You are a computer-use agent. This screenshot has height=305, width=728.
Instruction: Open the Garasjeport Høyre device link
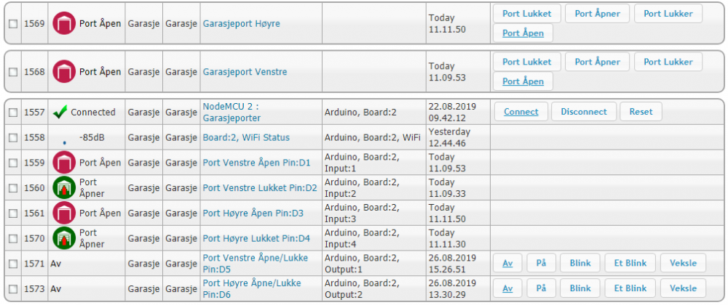(x=241, y=24)
